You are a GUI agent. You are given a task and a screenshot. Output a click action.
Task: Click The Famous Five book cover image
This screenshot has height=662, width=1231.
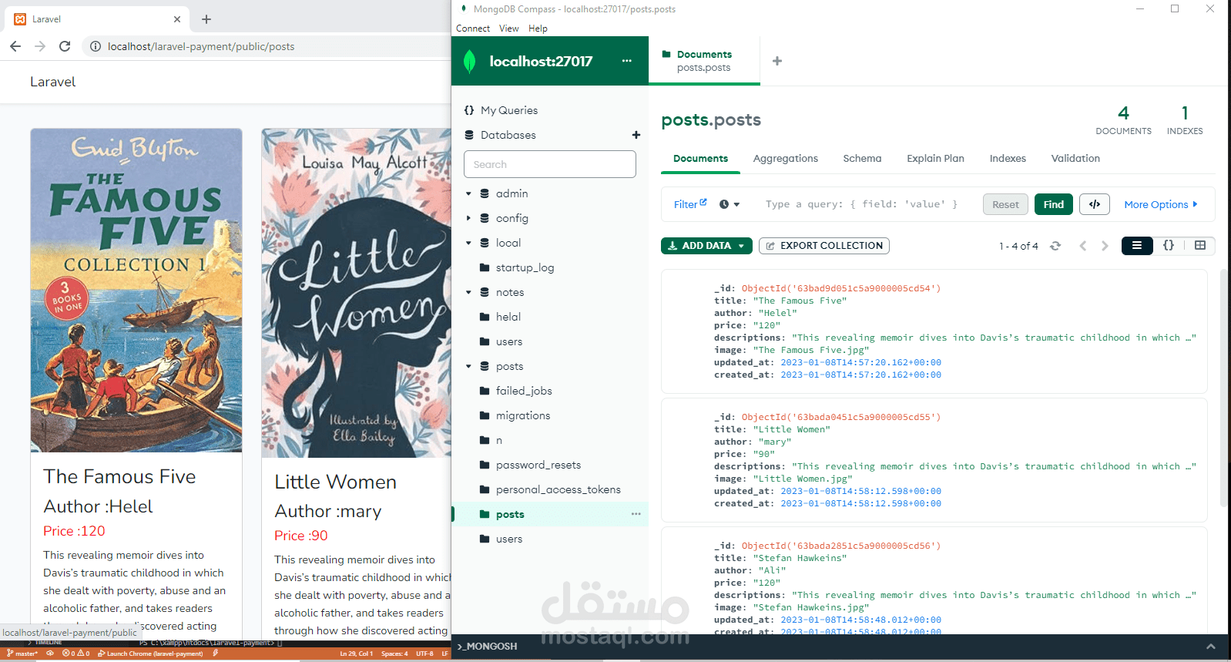click(x=136, y=291)
